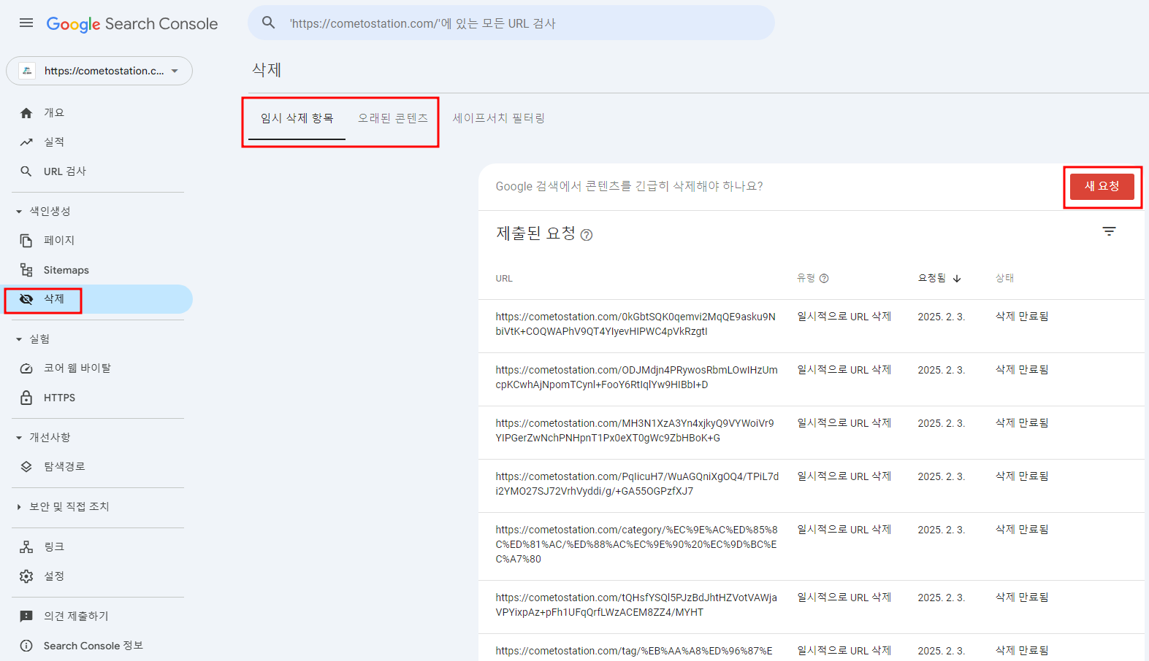The height and width of the screenshot is (661, 1149).
Task: Open Sitemaps via sitemap icon
Action: pos(26,270)
